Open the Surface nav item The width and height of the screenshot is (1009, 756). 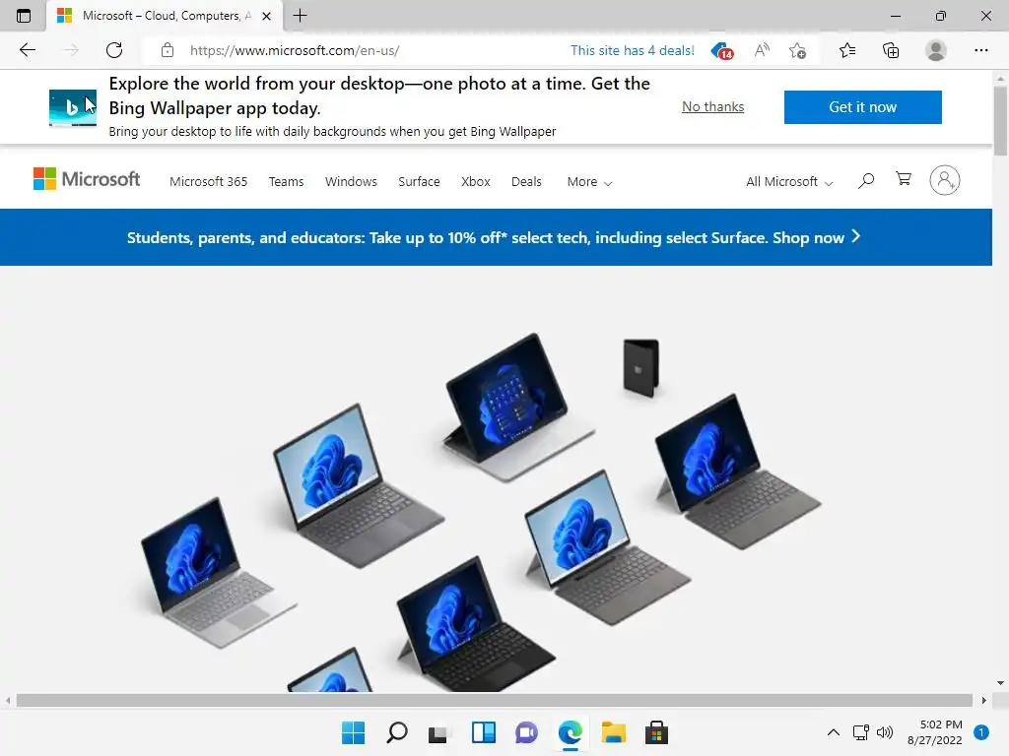[419, 182]
